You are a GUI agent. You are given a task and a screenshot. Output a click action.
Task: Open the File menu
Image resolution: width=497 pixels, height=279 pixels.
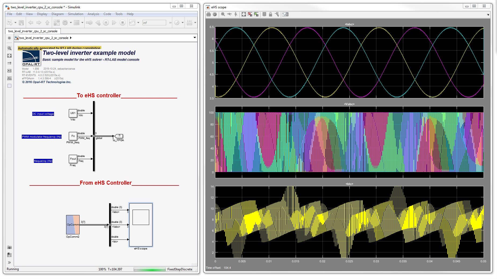point(10,14)
